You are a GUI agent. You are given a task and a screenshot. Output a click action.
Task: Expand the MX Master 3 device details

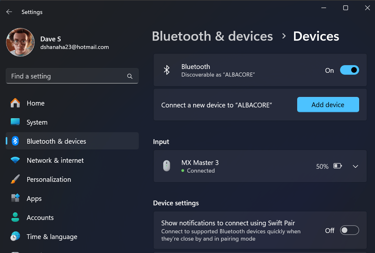pyautogui.click(x=355, y=166)
